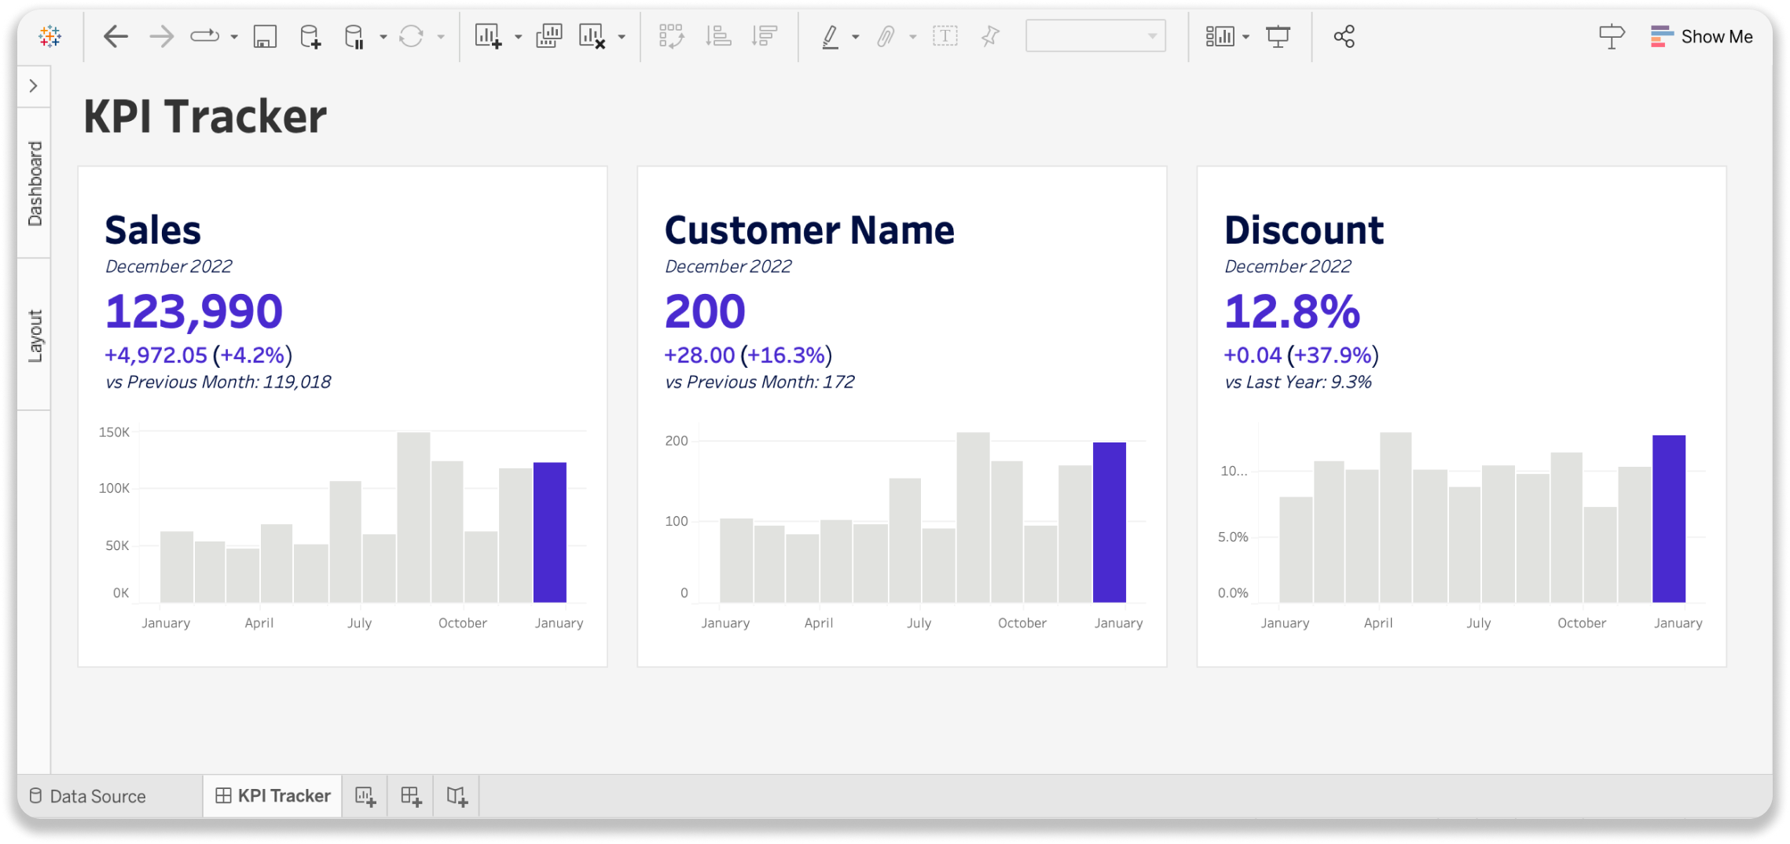1790x844 pixels.
Task: Clear the sheet with the clear icon
Action: click(592, 36)
